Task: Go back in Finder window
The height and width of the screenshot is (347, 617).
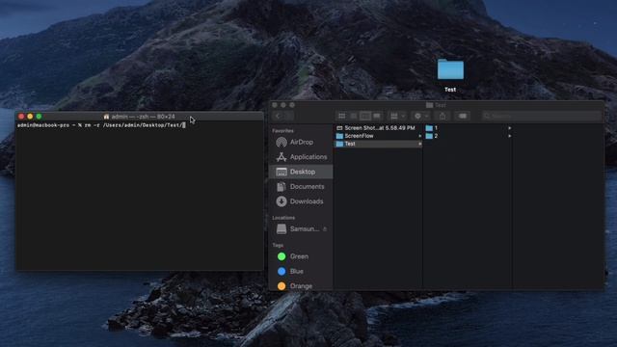Action: (278, 116)
